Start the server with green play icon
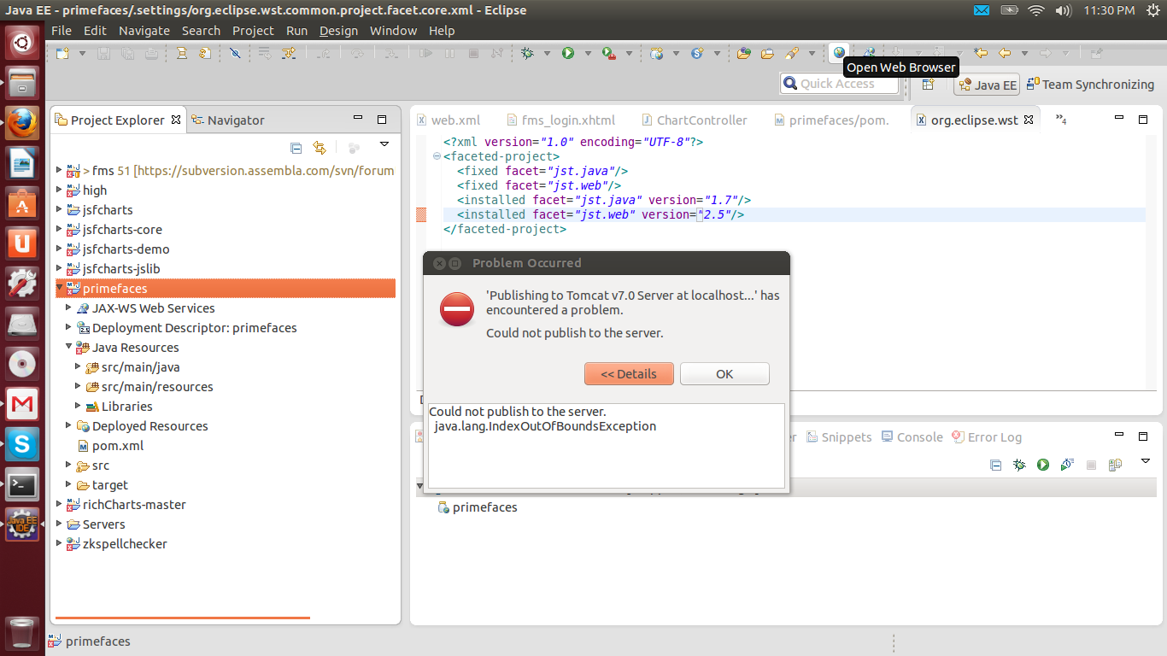Screen dimensions: 1167x656 tap(1043, 465)
